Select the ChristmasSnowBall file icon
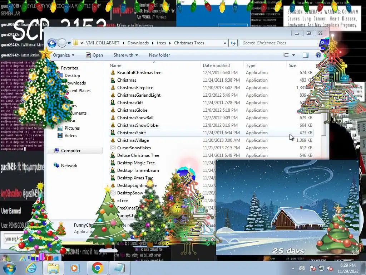The height and width of the screenshot is (275, 366). pyautogui.click(x=113, y=117)
